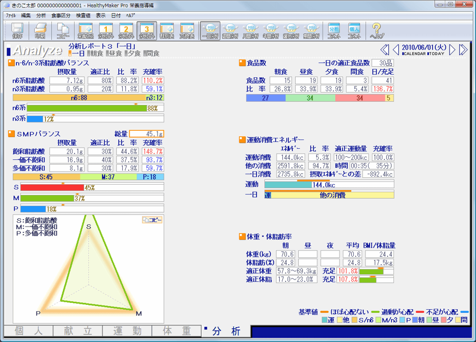Click the 飽和脂肪酸 value 148.7%
Screen dimensions: 476x342
pyautogui.click(x=153, y=151)
